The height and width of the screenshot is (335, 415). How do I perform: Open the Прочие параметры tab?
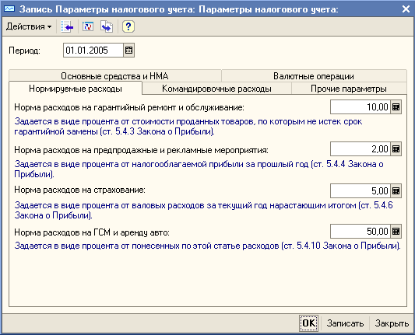[349, 89]
